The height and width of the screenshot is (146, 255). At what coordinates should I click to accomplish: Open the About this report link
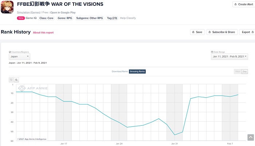(x=43, y=33)
